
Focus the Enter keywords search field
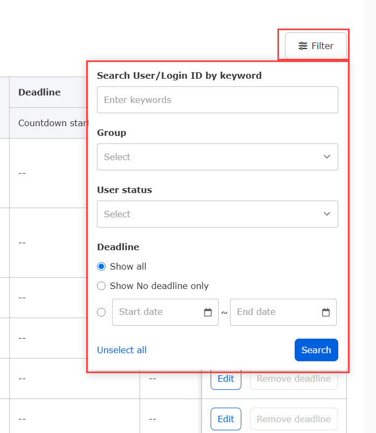click(x=217, y=100)
